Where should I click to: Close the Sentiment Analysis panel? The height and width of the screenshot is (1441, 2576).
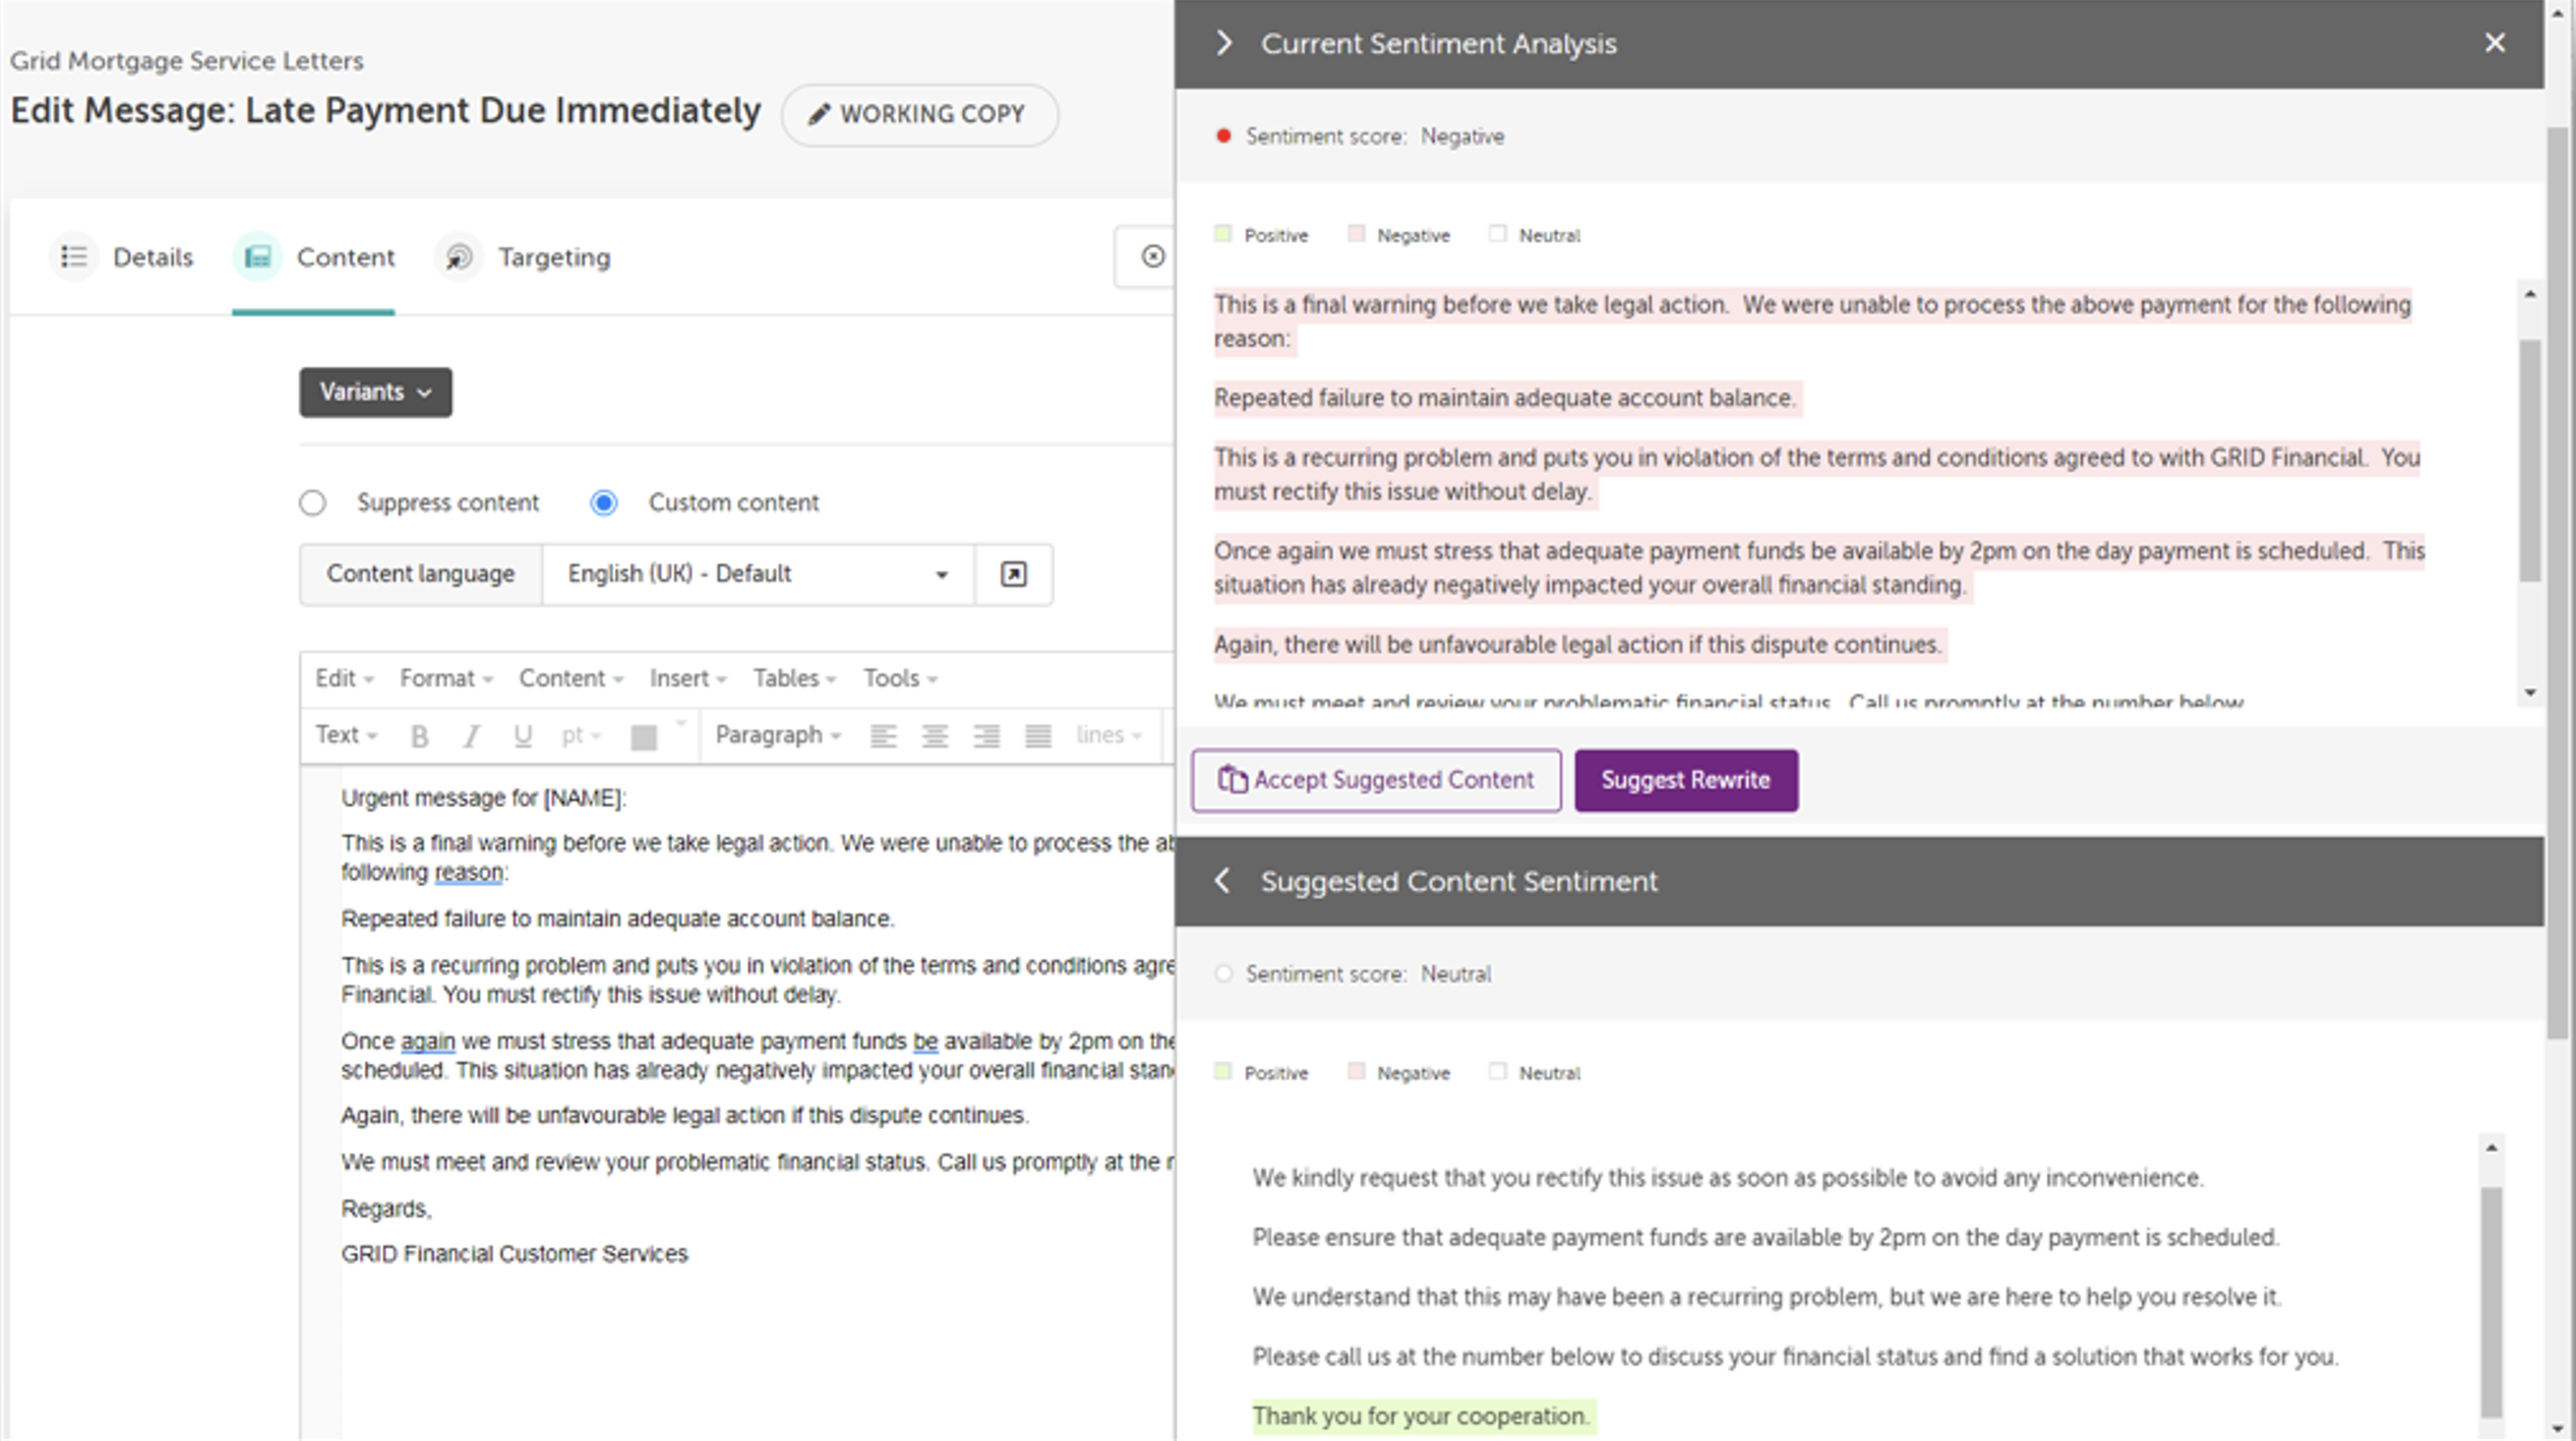click(2495, 43)
